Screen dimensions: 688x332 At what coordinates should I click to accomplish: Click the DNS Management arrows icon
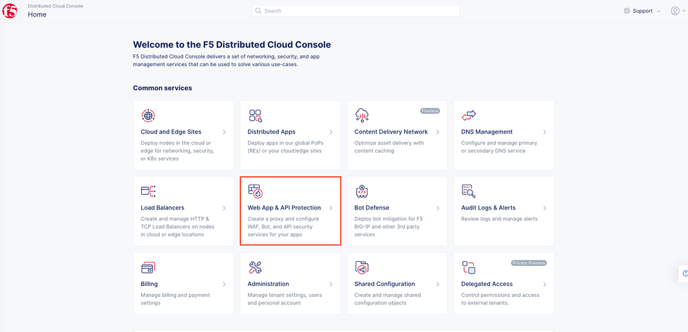(x=469, y=115)
